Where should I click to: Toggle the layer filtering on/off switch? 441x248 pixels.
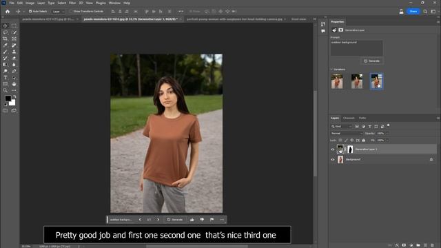coord(389,125)
